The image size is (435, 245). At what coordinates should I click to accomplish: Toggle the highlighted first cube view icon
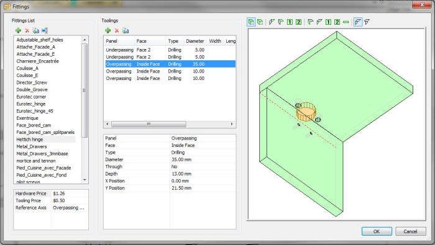coord(251,22)
